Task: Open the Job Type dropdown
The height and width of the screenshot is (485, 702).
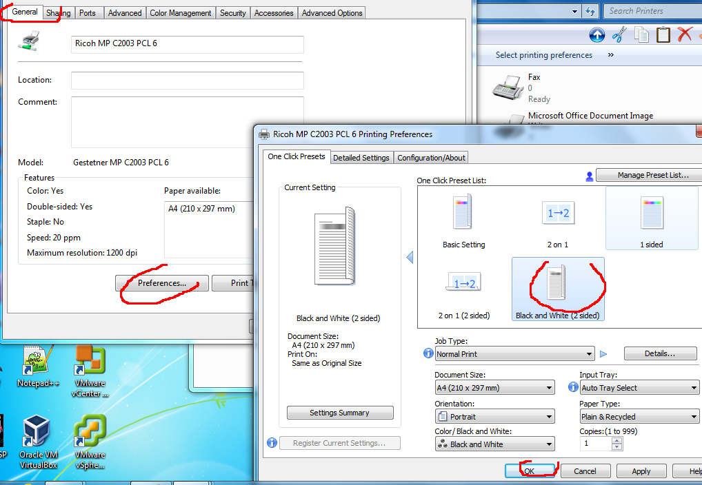Action: [x=515, y=354]
